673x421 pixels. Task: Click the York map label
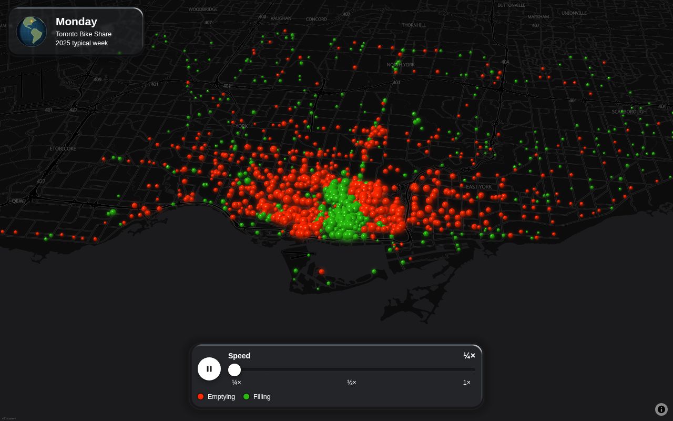click(242, 126)
